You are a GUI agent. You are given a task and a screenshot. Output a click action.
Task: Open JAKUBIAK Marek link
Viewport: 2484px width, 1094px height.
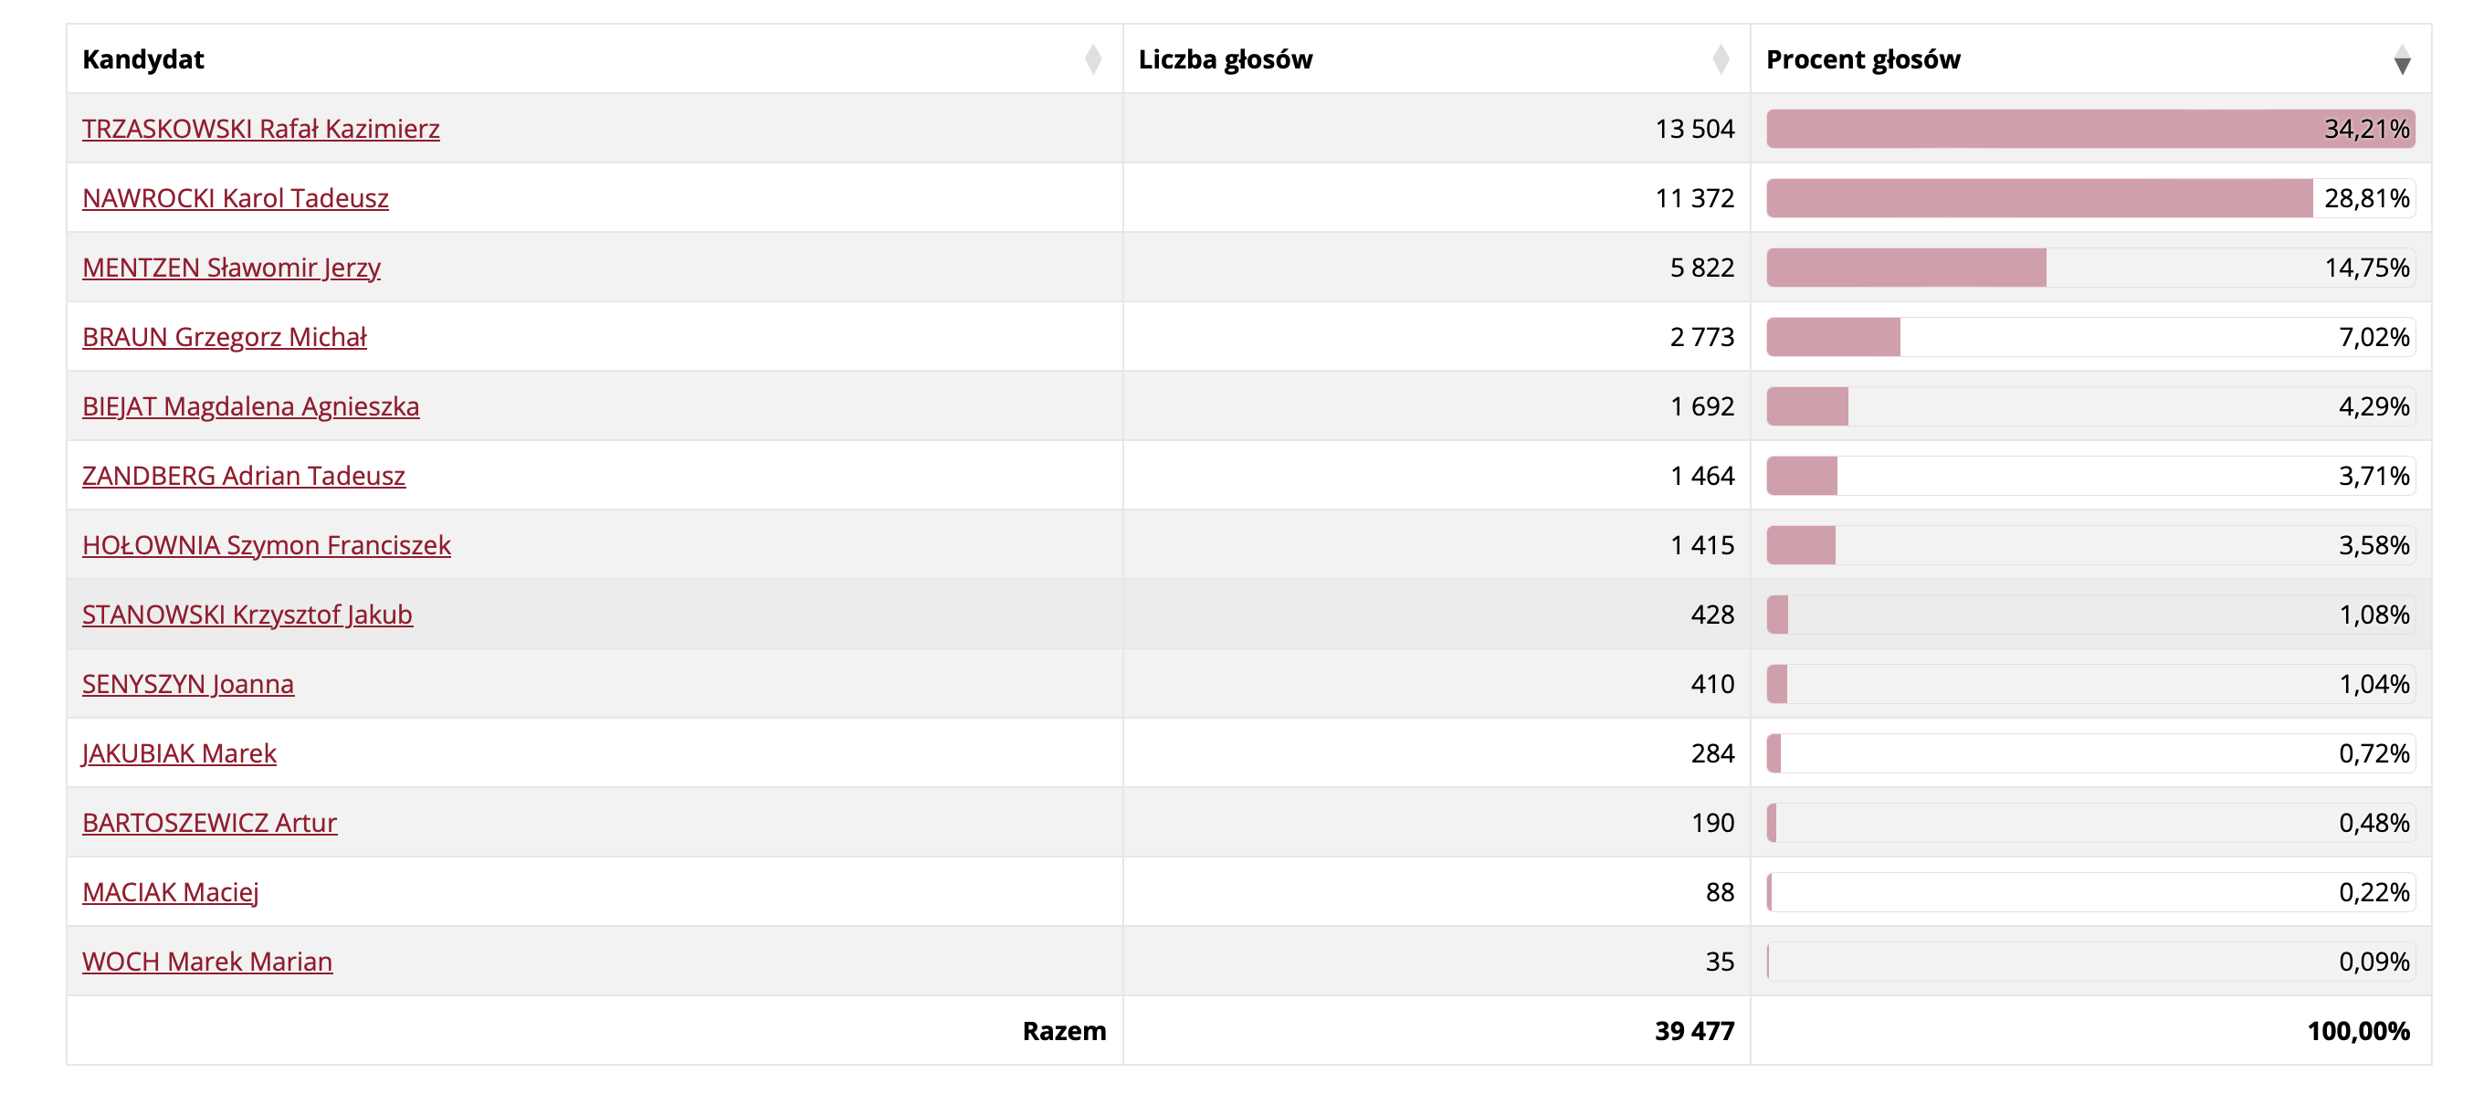(179, 753)
